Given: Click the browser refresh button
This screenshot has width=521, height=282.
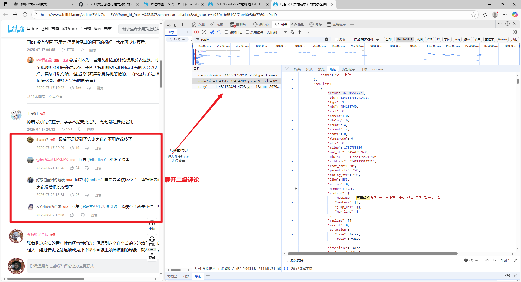Looking at the screenshot, I should 25,15.
